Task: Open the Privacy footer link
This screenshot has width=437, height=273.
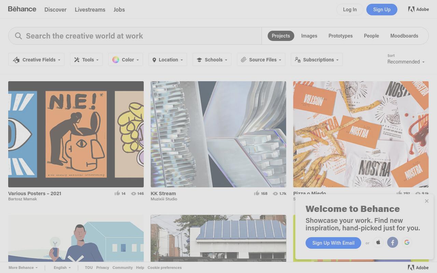Action: coord(102,268)
